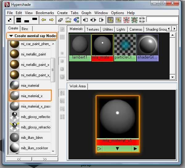
Task: Rearrange graph icon
Action: pyautogui.click(x=68, y=20)
